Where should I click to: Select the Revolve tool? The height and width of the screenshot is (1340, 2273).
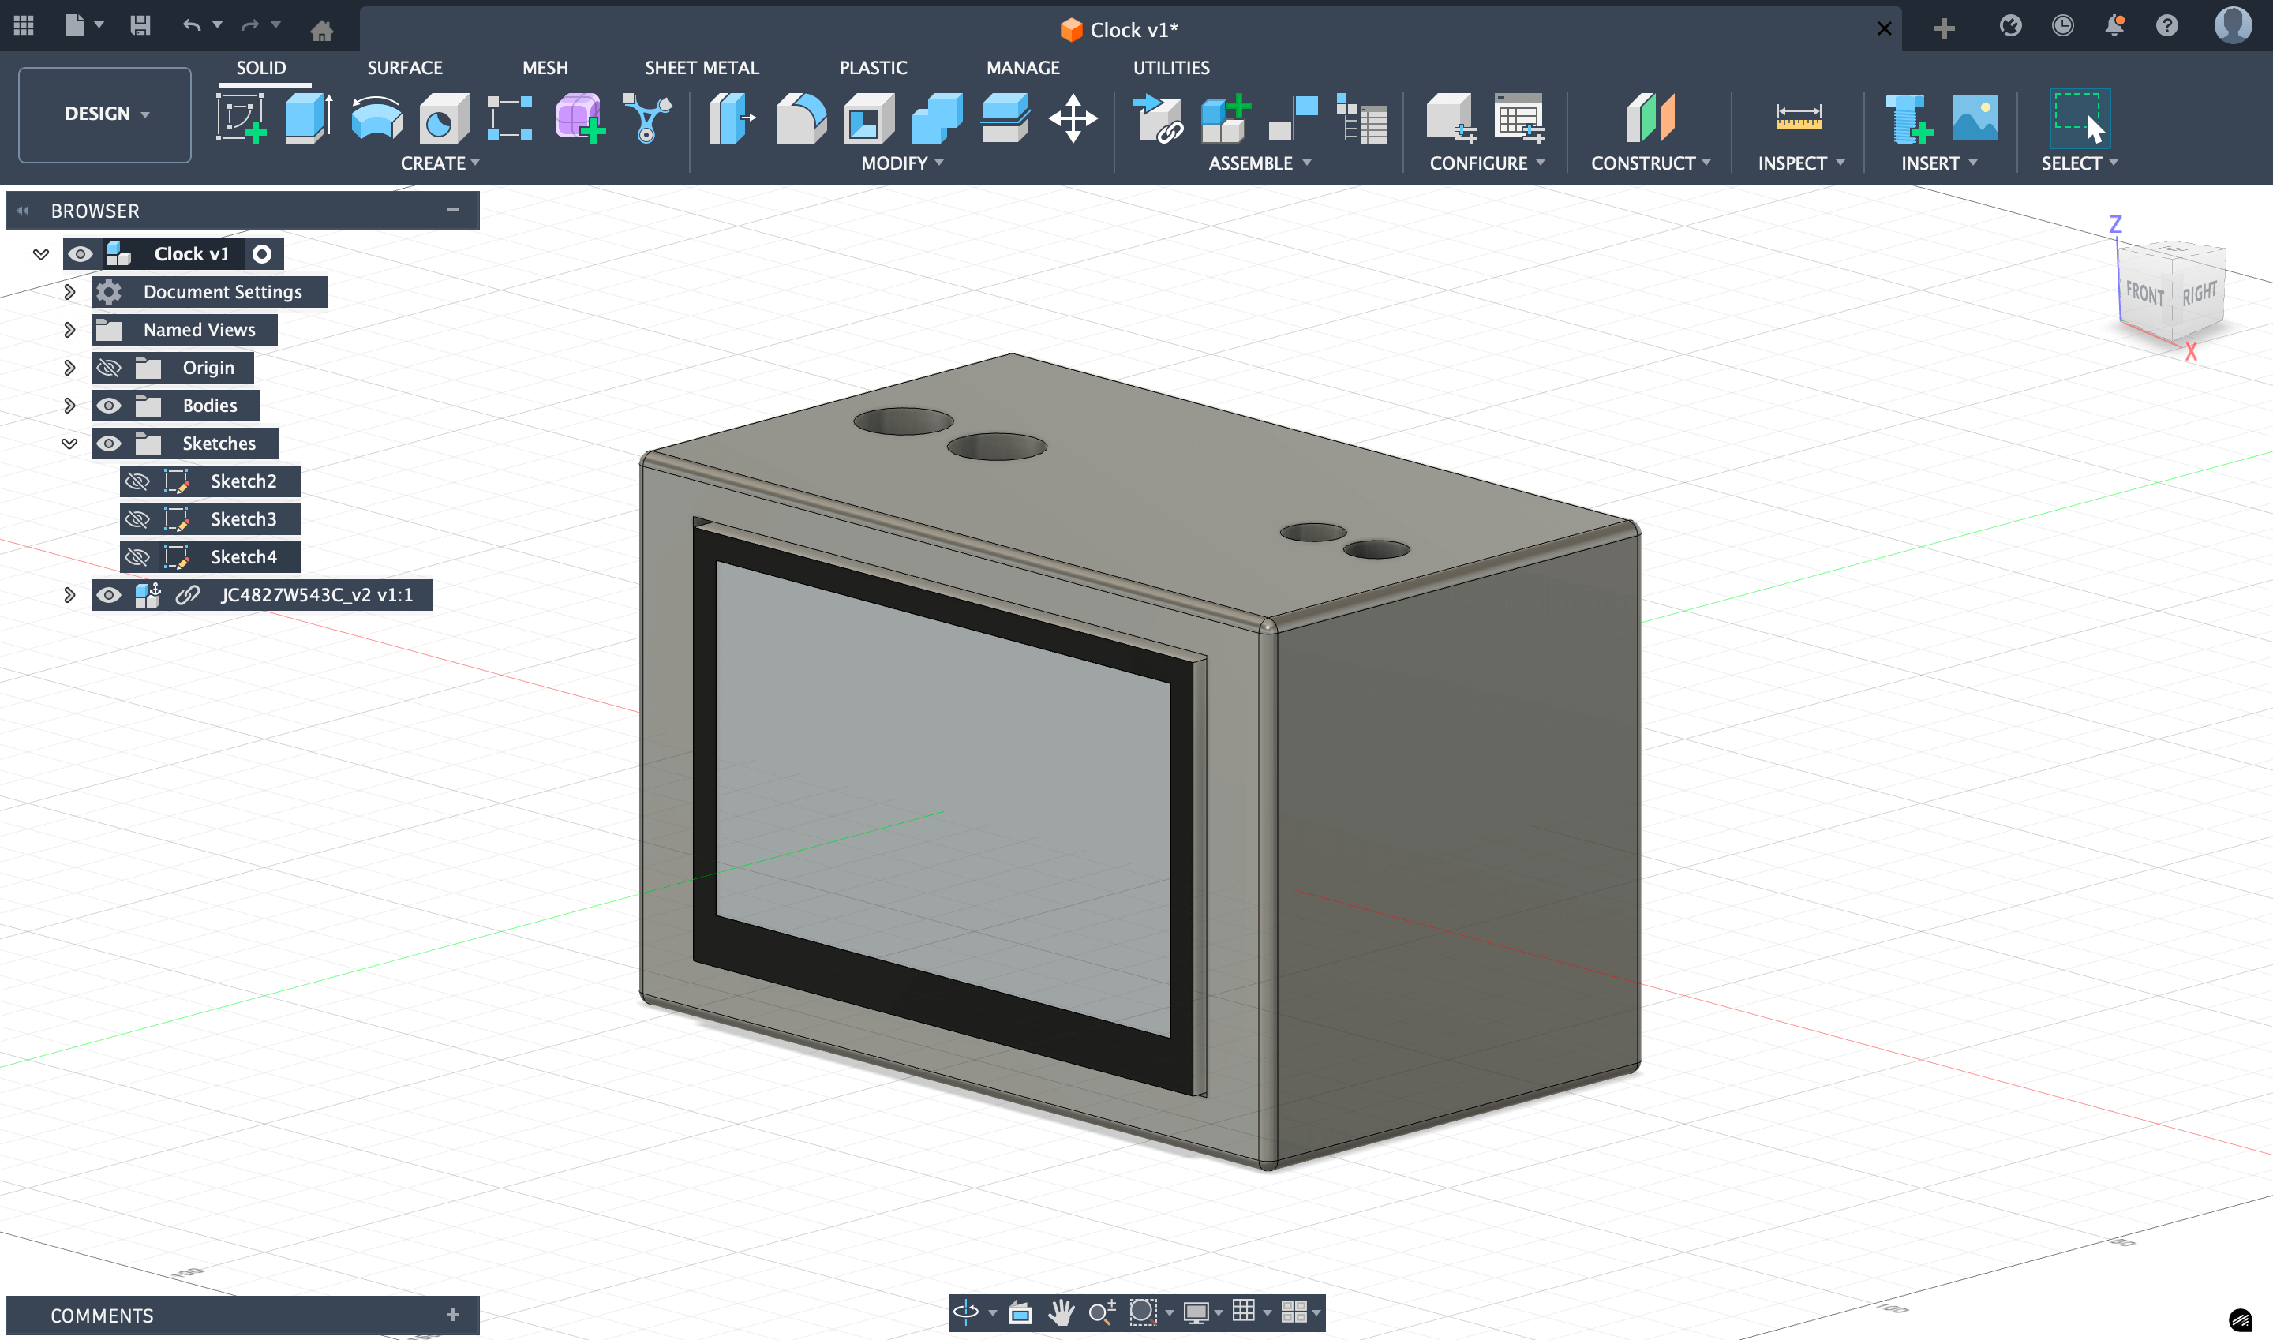[376, 118]
